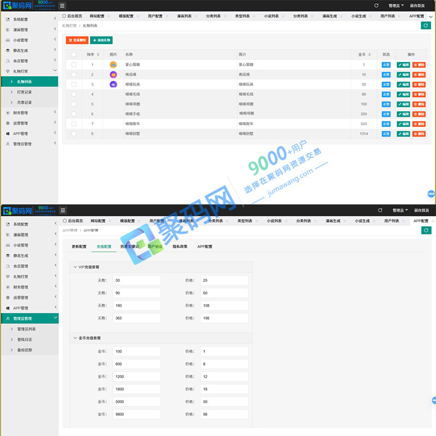Switch to 充值配置 tab
Screen dimensions: 436x436
click(x=104, y=247)
